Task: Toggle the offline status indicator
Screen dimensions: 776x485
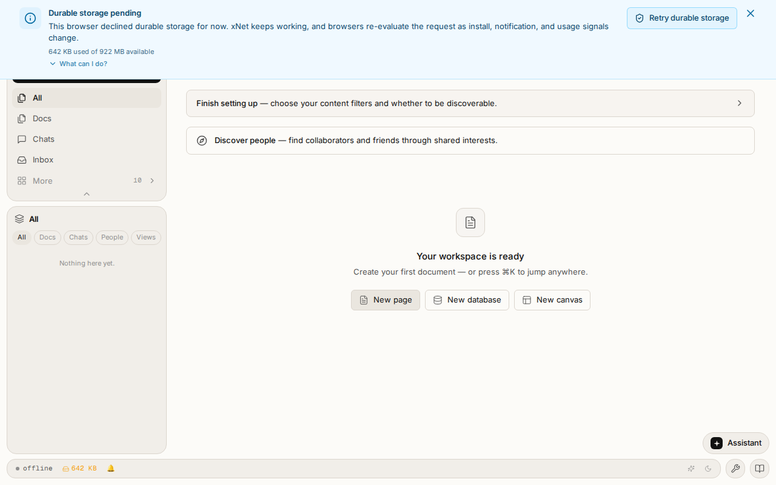Action: pos(34,469)
